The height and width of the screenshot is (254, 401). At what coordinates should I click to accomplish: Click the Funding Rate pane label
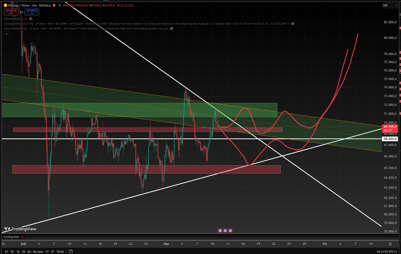(11, 237)
